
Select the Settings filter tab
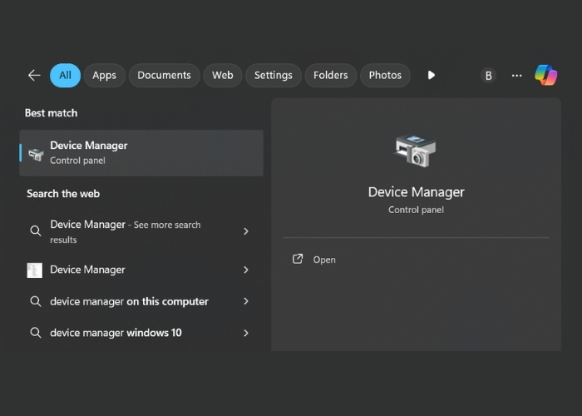(273, 75)
